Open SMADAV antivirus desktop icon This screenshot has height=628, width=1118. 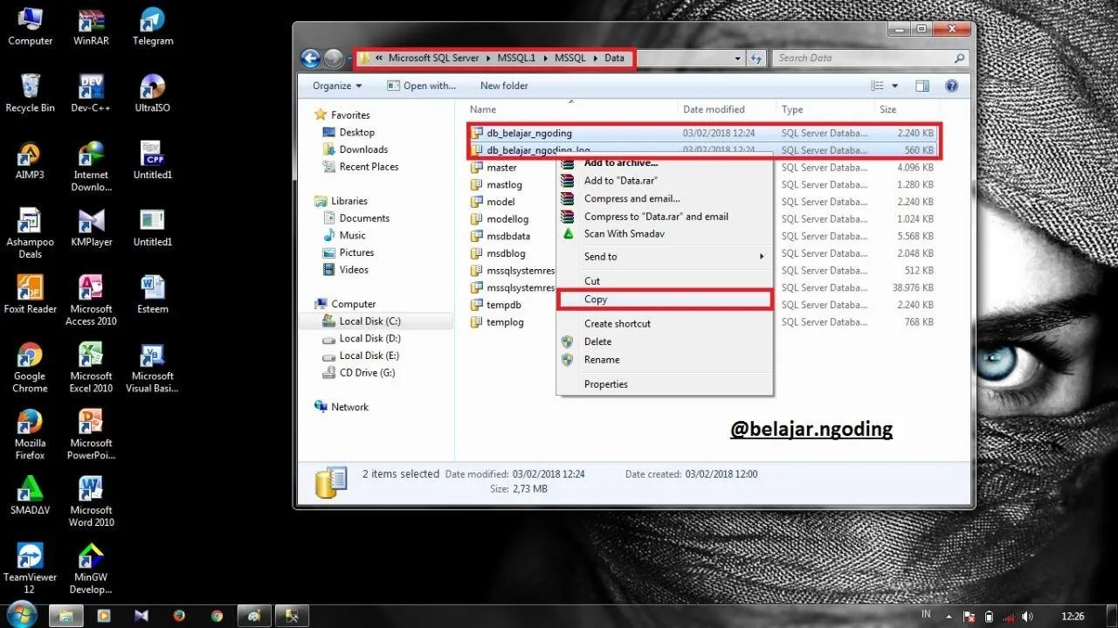30,495
